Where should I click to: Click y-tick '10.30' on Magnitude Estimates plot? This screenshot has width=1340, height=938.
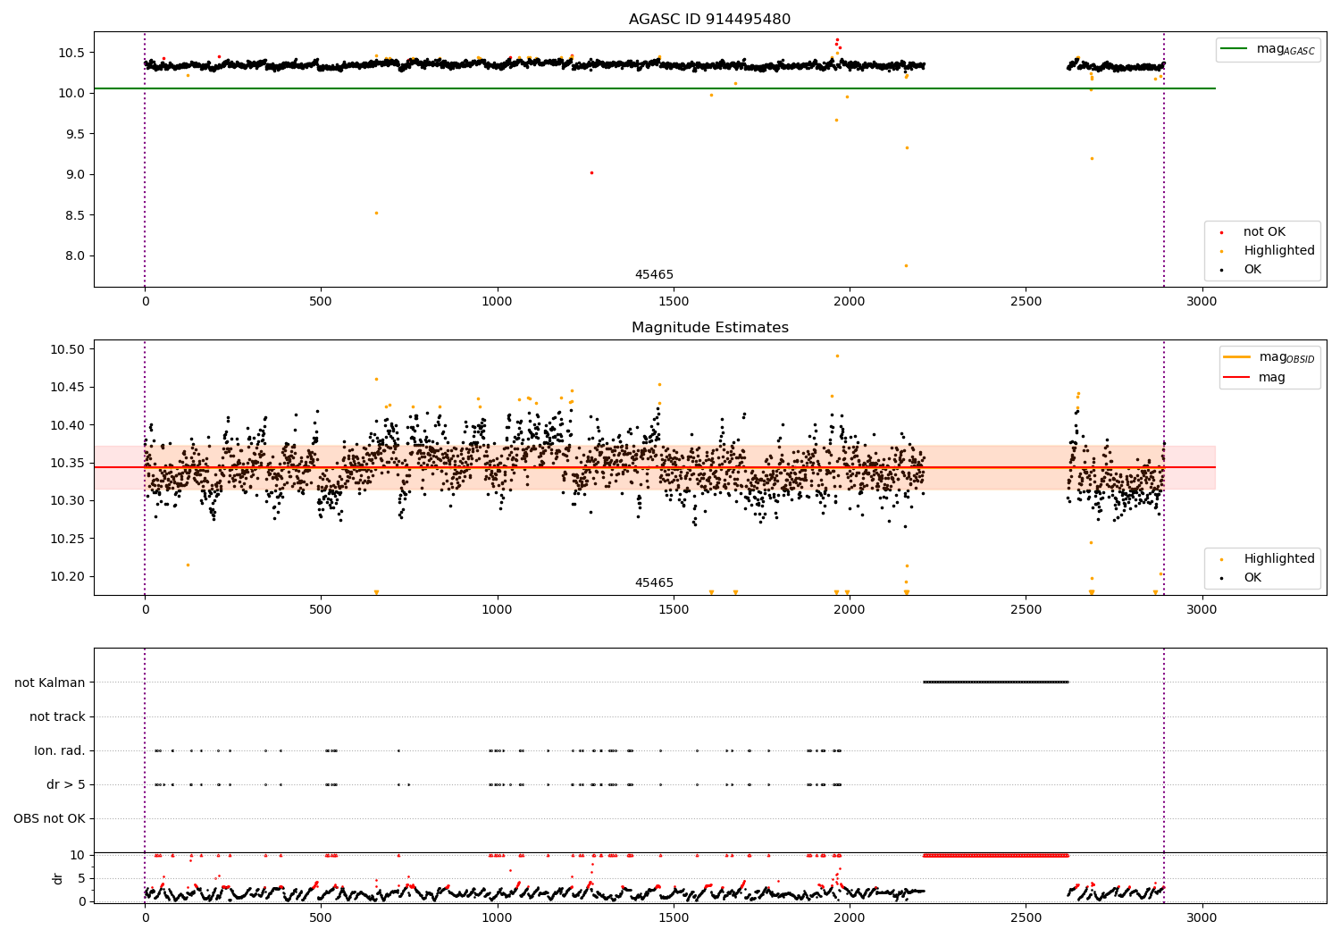click(x=68, y=501)
